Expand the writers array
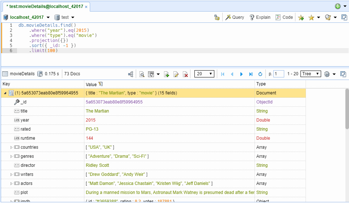Image resolution: width=349 pixels, height=203 pixels. tap(11, 174)
